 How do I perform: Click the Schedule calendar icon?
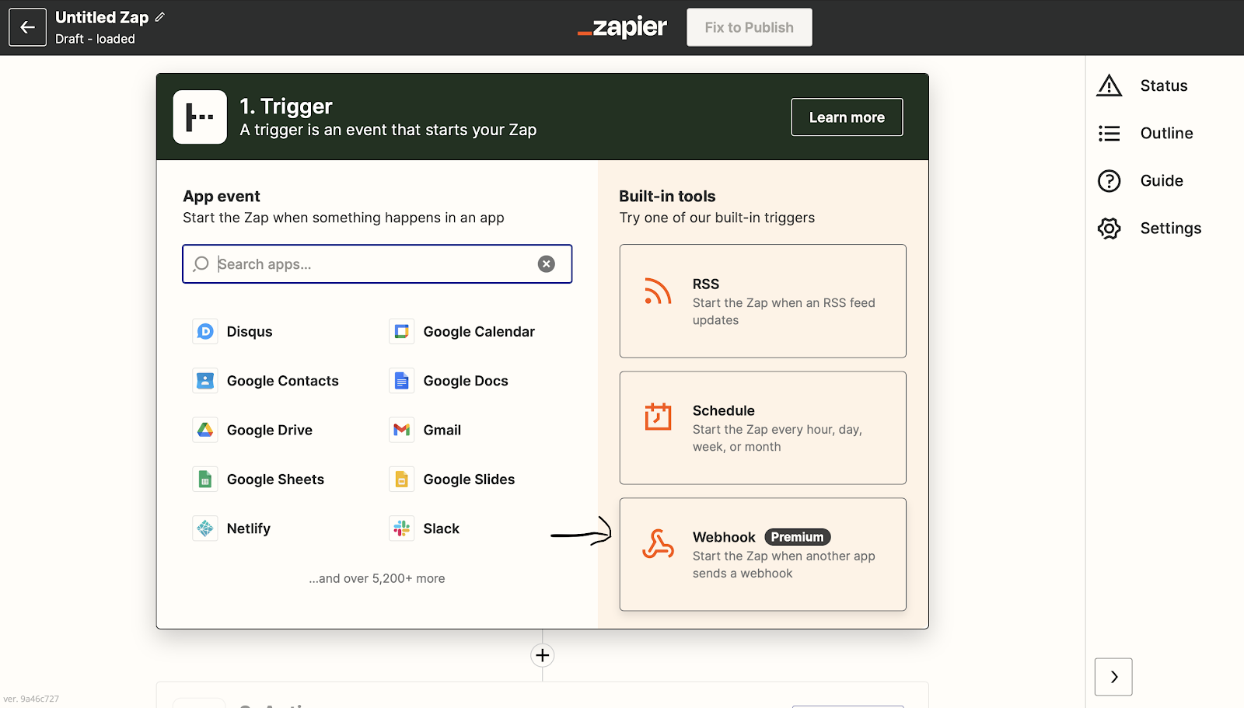pyautogui.click(x=658, y=417)
